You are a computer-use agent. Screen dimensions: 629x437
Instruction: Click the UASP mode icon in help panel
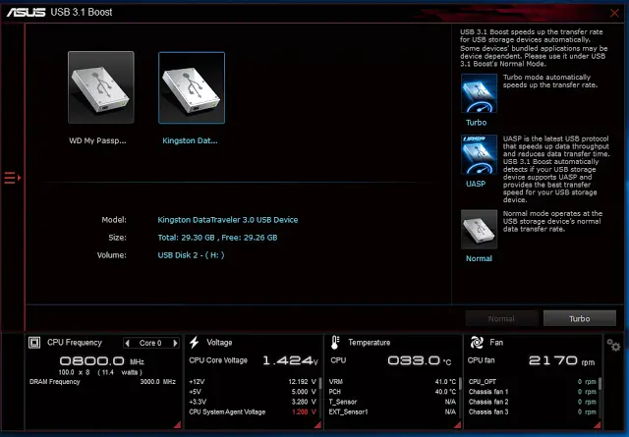click(479, 154)
